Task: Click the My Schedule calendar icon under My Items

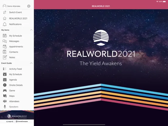Action: tap(5, 36)
